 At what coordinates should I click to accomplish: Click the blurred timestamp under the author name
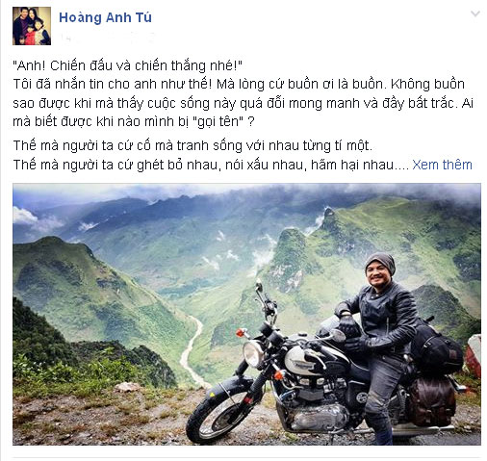108,38
